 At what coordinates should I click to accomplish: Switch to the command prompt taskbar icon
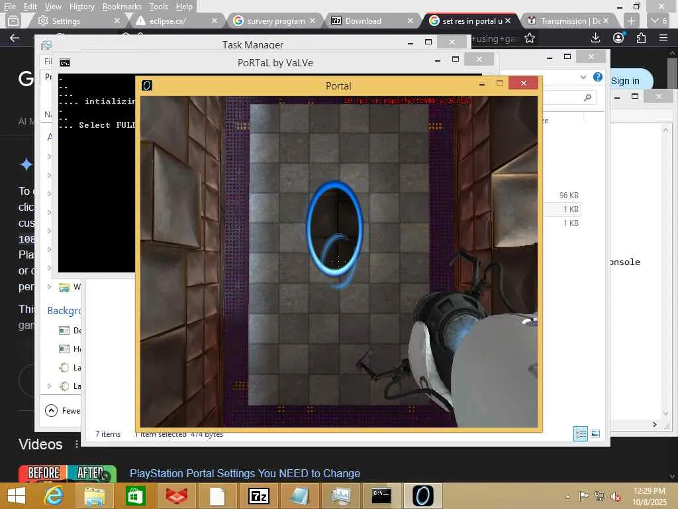(x=381, y=496)
